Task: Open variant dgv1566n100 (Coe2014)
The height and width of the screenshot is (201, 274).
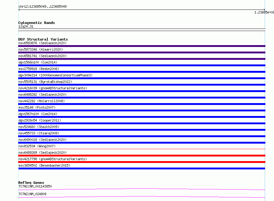Action: point(38,62)
